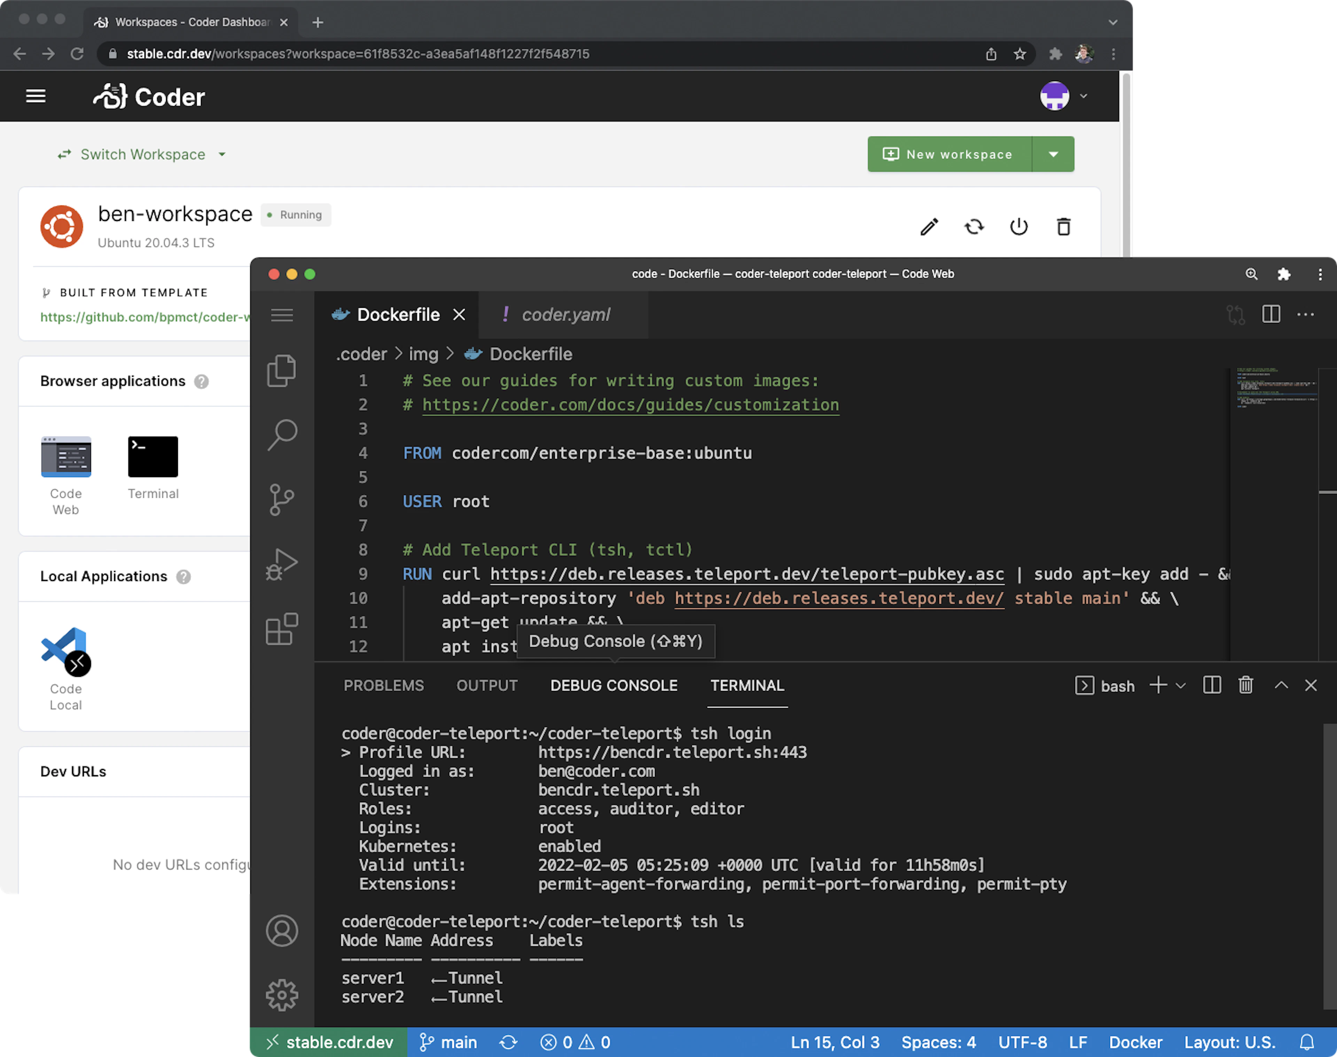The height and width of the screenshot is (1057, 1337).
Task: Switch to the OUTPUT panel tab
Action: (487, 686)
